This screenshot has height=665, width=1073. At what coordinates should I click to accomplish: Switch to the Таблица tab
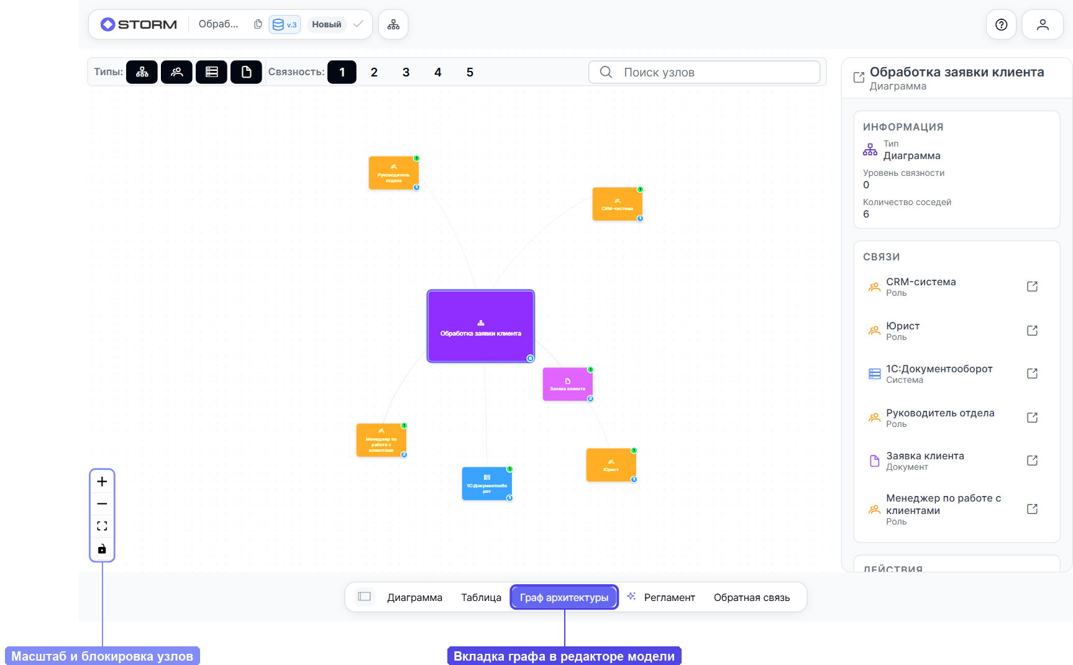[x=481, y=597]
